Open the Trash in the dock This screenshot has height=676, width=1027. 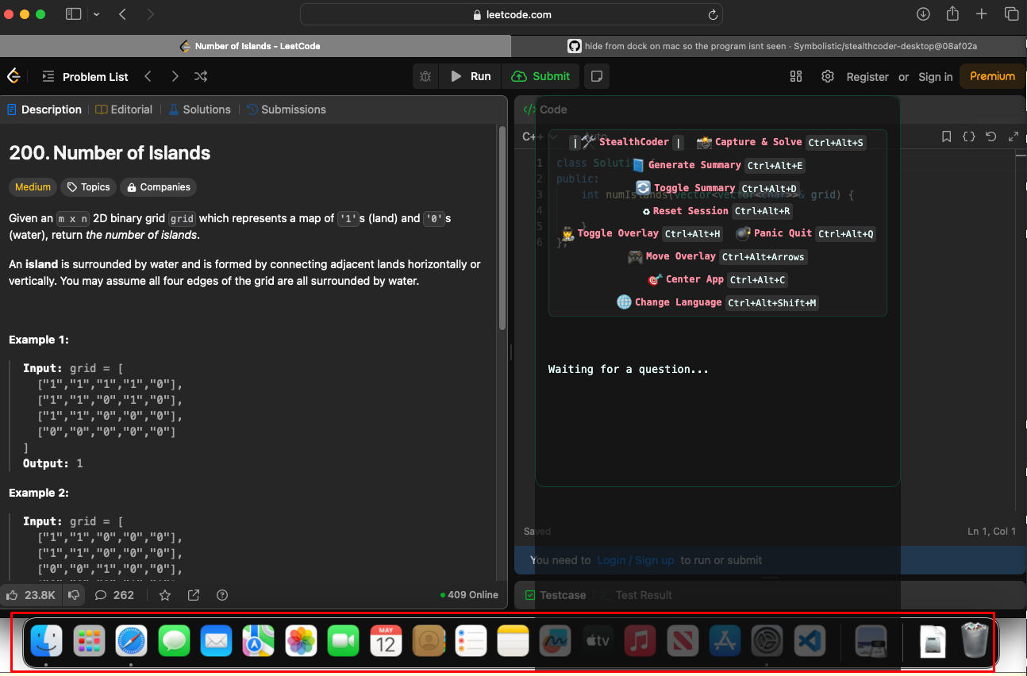tap(975, 641)
